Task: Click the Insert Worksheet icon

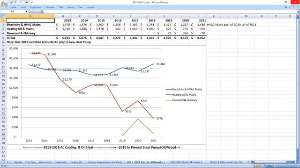Action: tap(249, 162)
